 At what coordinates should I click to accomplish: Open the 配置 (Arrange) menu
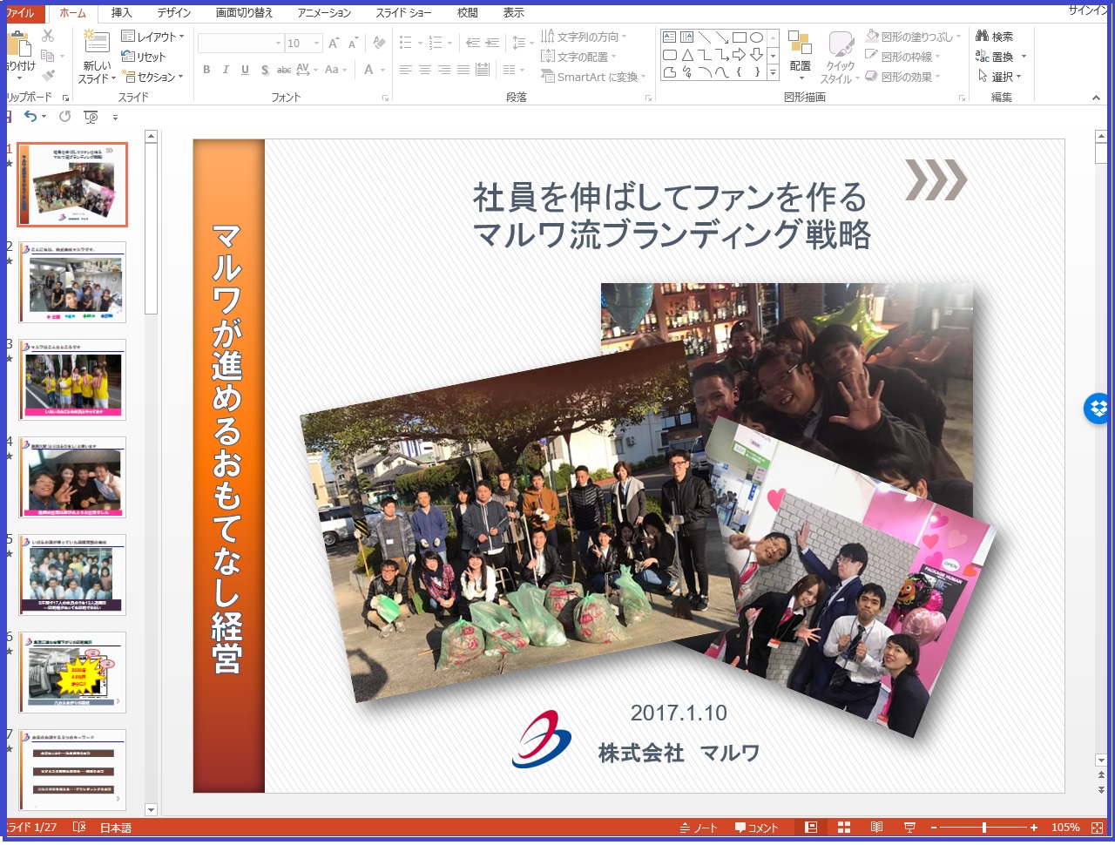(801, 57)
